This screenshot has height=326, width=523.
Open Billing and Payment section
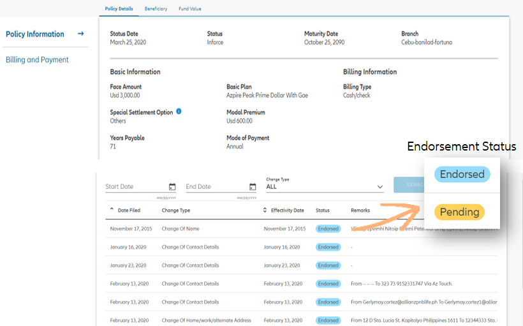(x=37, y=60)
